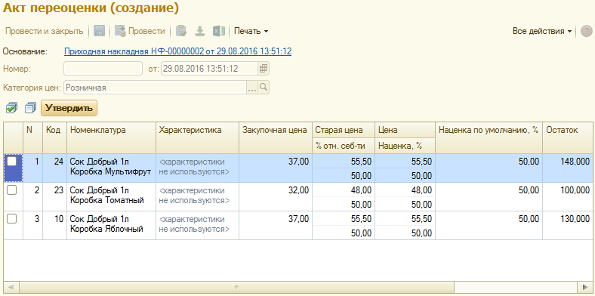Click the check all rows icon
Screen dimensions: 595x296
(11, 108)
